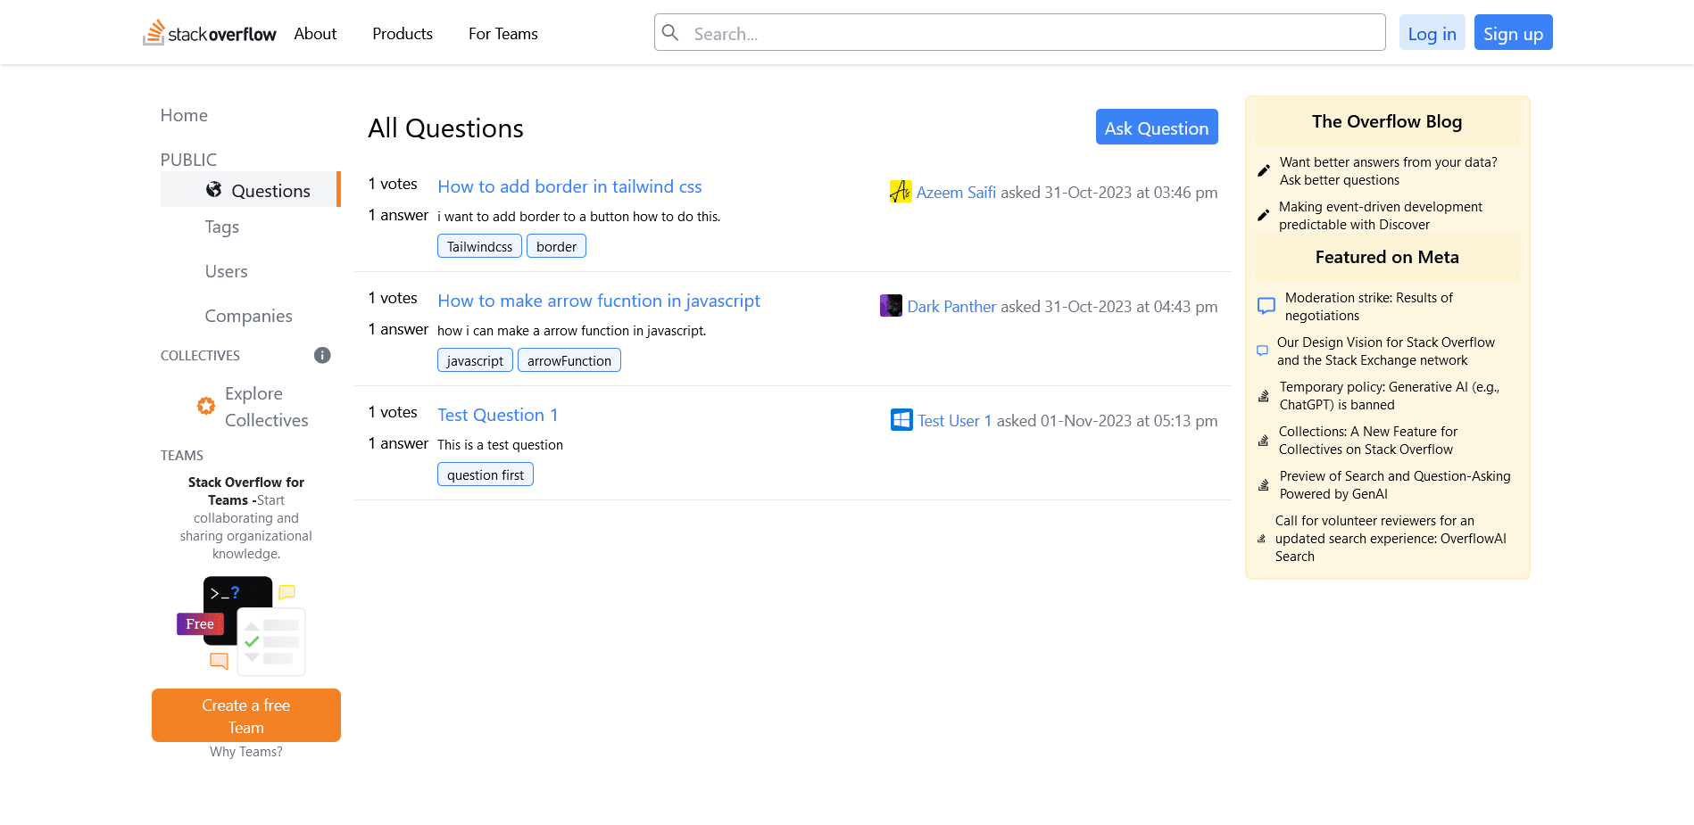The height and width of the screenshot is (825, 1694).
Task: Click the info icon next to COLLECTIVES
Action: point(322,355)
